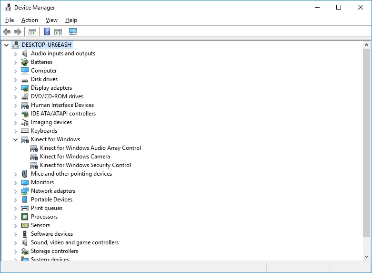372x273 pixels.
Task: Click the Batteries category icon
Action: 25,62
